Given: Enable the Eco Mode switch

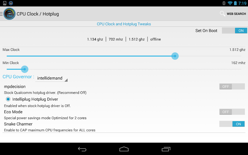Looking at the screenshot, I should (232, 112).
